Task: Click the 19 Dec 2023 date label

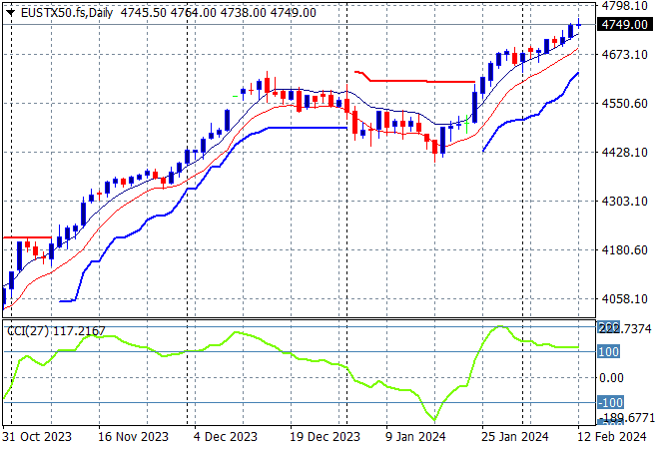Action: (x=327, y=436)
